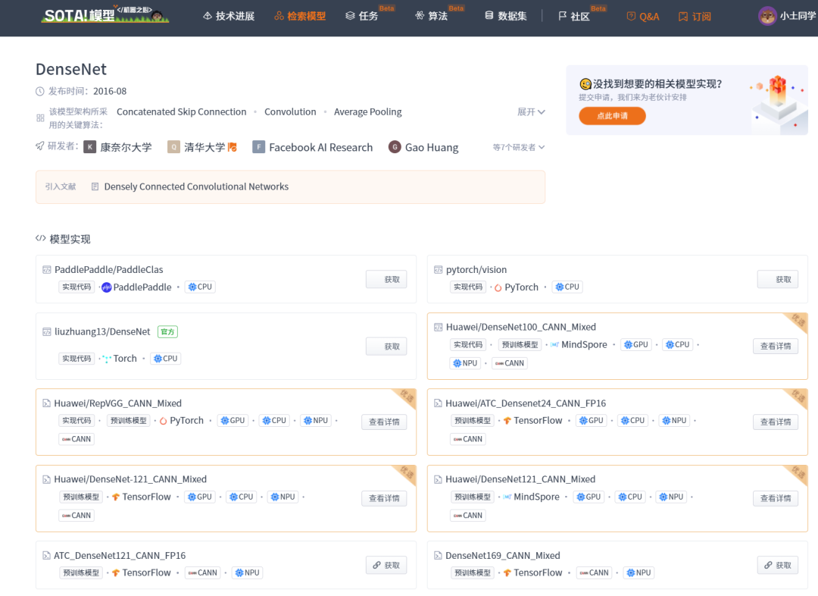Click 查看详情 for Huawei/DenseNet-121_CANN_Mixed
Image resolution: width=818 pixels, height=596 pixels.
pos(384,498)
